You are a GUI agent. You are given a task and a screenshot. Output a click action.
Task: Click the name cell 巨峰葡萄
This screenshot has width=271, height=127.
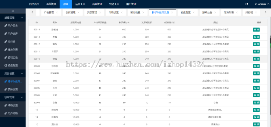[55, 73]
